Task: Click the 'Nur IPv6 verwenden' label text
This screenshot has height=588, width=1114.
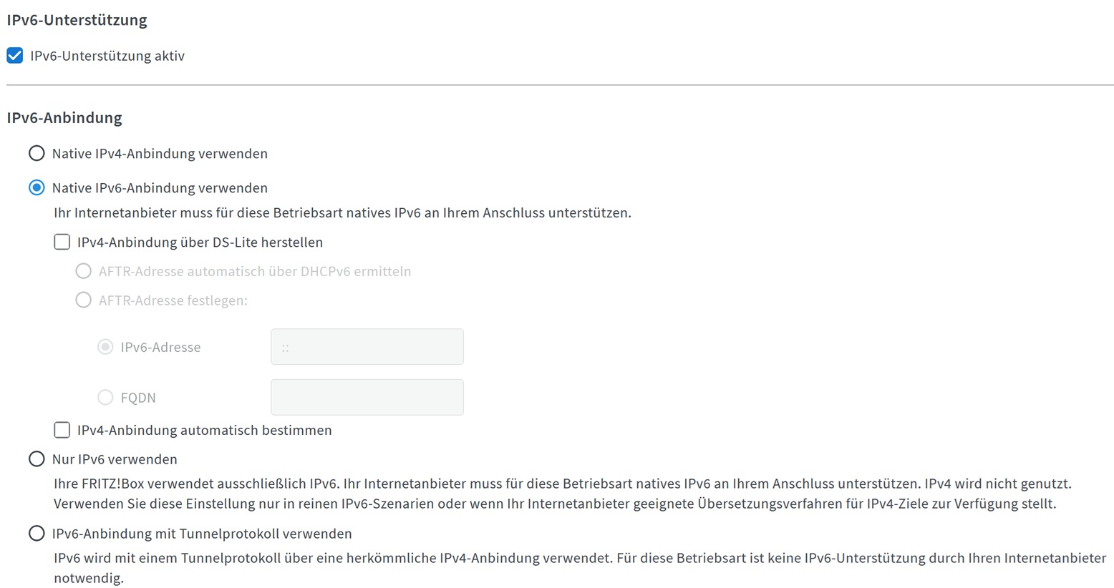Action: 115,459
